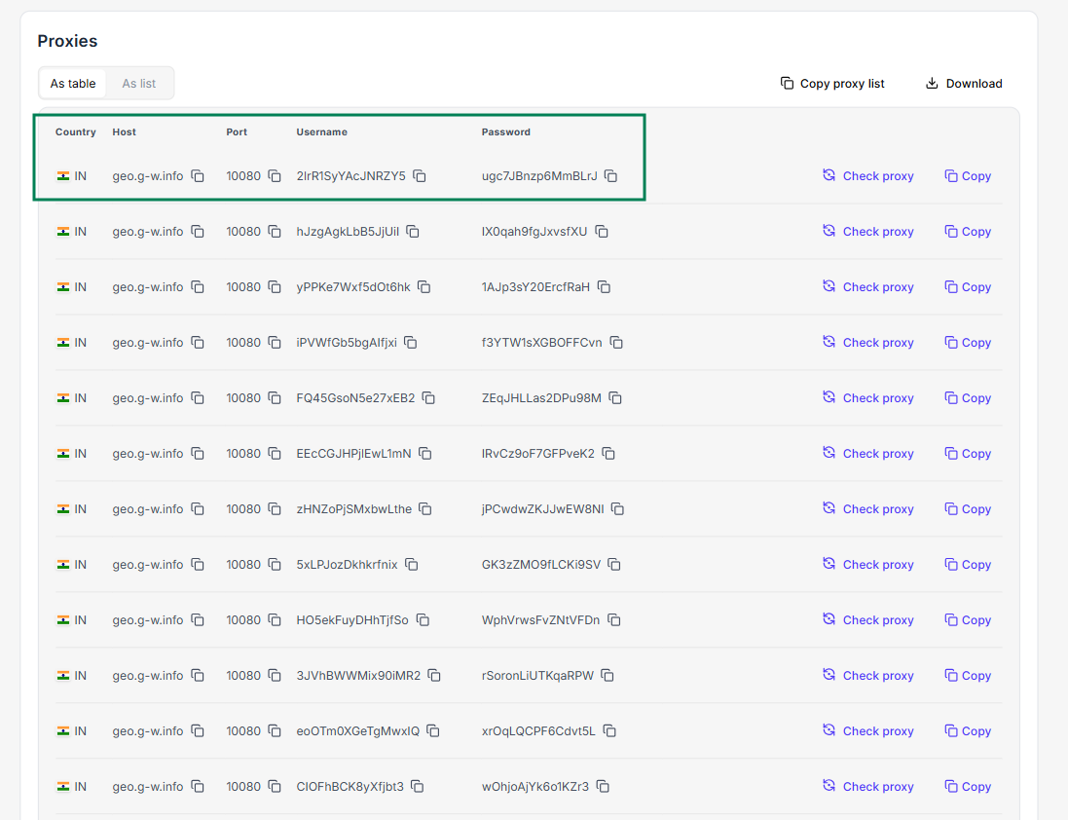Click the IN flag in the first row
The width and height of the screenshot is (1068, 820).
[x=64, y=176]
